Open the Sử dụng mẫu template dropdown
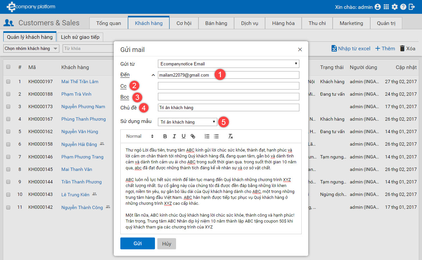The image size is (422, 260). pos(188,122)
